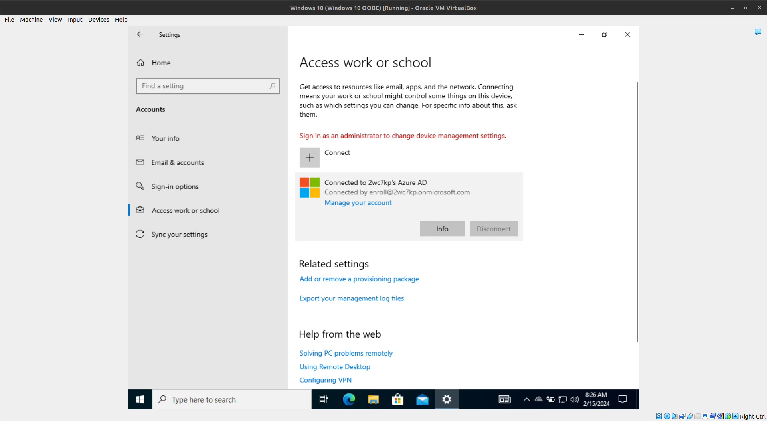Open the VirtualBox Machine menu
The image size is (767, 421).
(x=31, y=20)
